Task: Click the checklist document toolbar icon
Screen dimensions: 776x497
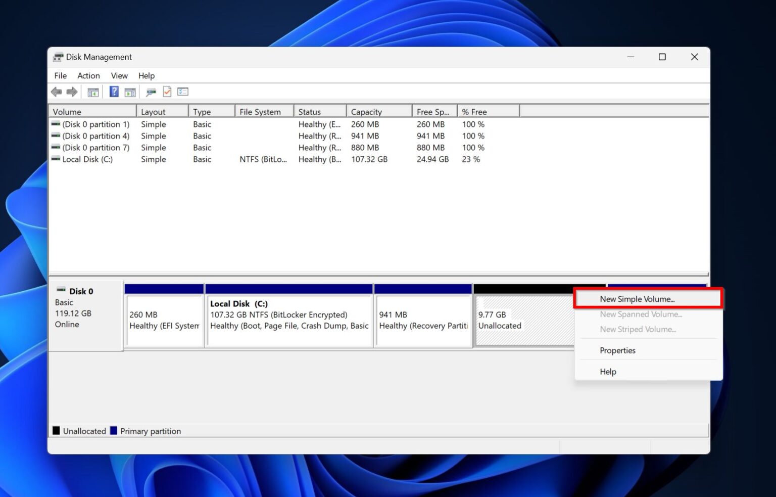Action: coord(167,92)
